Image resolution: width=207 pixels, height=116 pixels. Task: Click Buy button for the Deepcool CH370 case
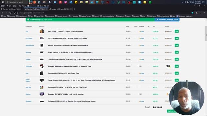click(x=177, y=73)
